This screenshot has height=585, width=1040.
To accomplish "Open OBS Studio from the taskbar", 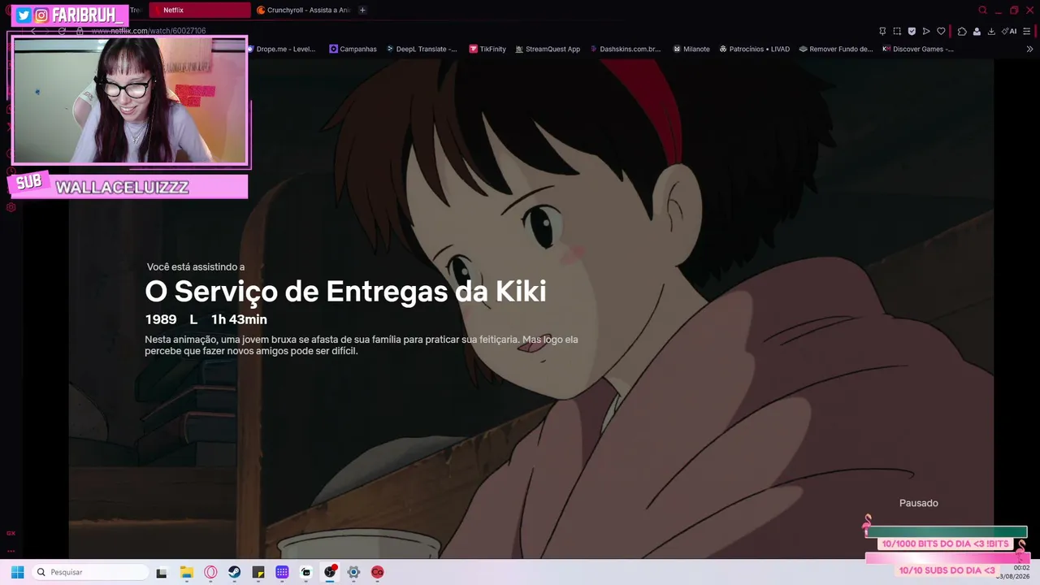I will [330, 572].
